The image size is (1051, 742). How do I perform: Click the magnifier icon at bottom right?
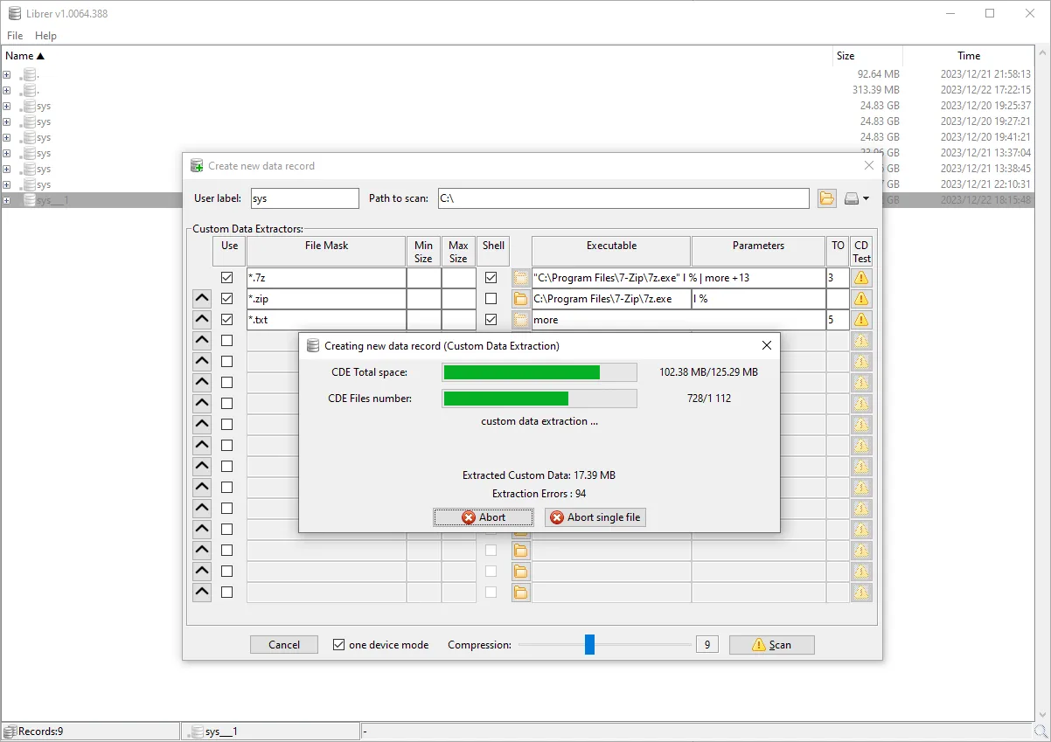(1041, 731)
